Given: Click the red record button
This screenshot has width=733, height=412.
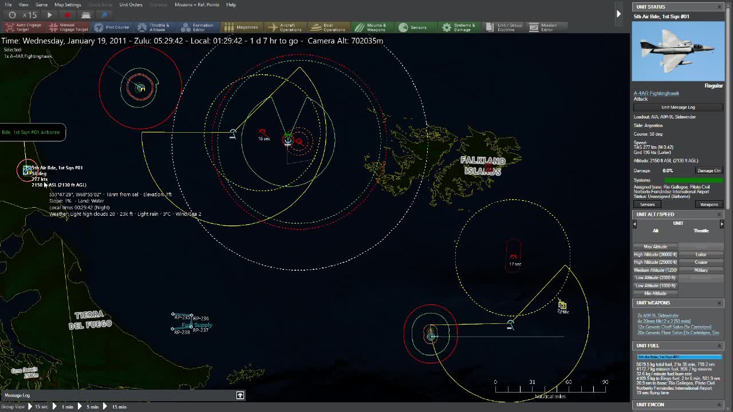Looking at the screenshot, I should (68, 15).
